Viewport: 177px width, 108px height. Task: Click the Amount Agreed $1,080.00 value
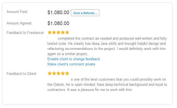point(58,23)
